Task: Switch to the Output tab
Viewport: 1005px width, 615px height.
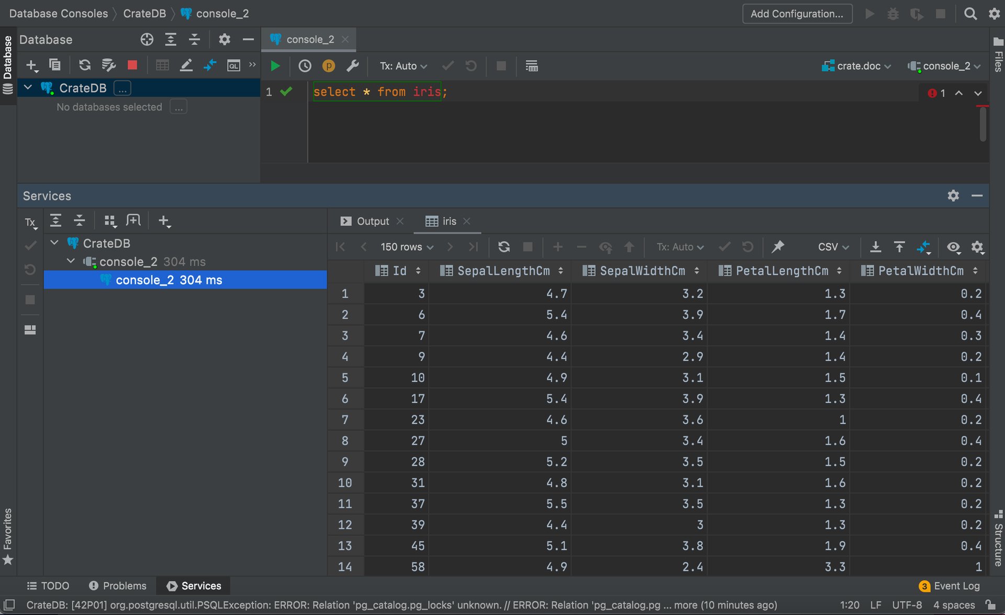Action: click(372, 221)
